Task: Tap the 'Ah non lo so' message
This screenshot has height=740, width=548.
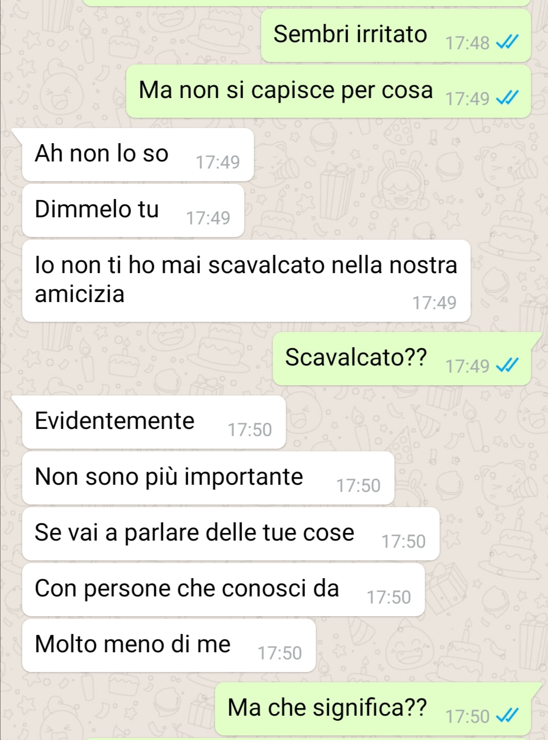Action: (138, 155)
